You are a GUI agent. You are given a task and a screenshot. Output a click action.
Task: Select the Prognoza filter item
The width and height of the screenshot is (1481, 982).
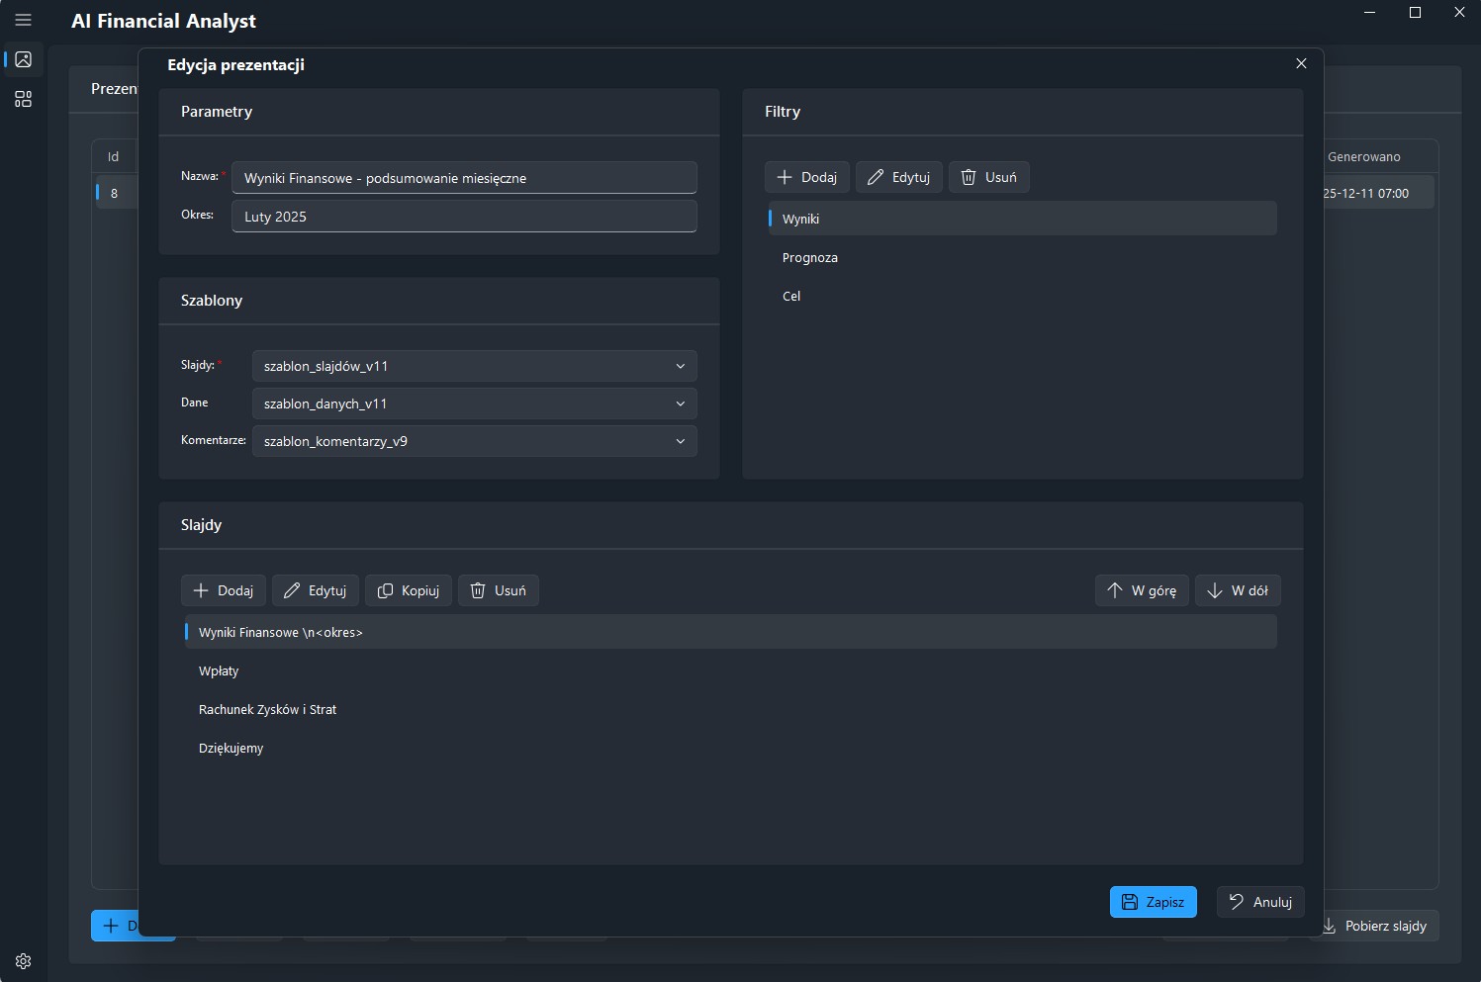click(x=810, y=258)
